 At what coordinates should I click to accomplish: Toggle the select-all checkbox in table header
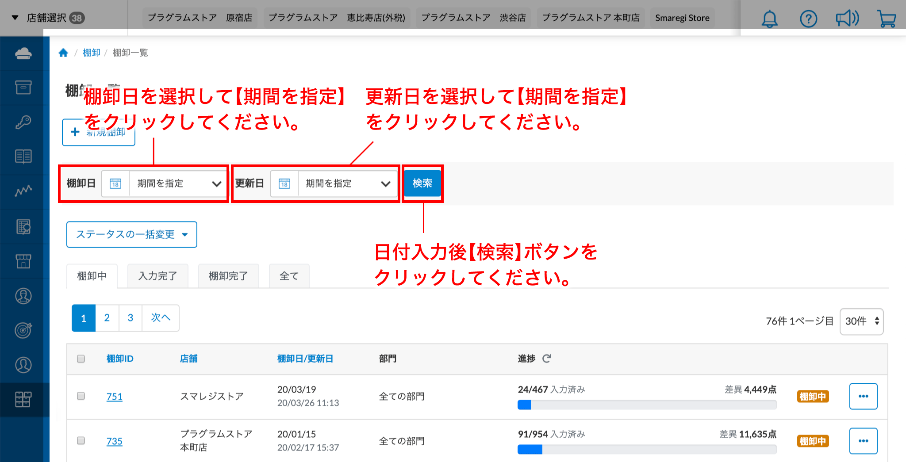coord(81,359)
